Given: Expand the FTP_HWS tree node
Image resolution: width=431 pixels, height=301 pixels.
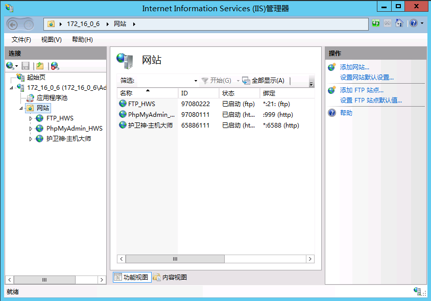Looking at the screenshot, I should click(x=31, y=119).
